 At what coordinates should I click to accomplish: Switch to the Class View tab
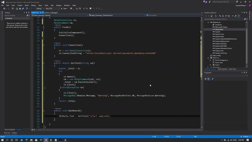[x=232, y=69]
